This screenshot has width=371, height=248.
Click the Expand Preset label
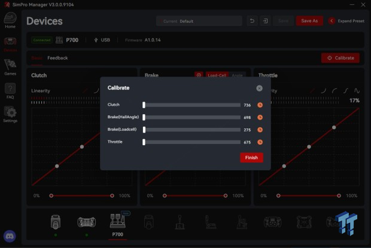[351, 21]
